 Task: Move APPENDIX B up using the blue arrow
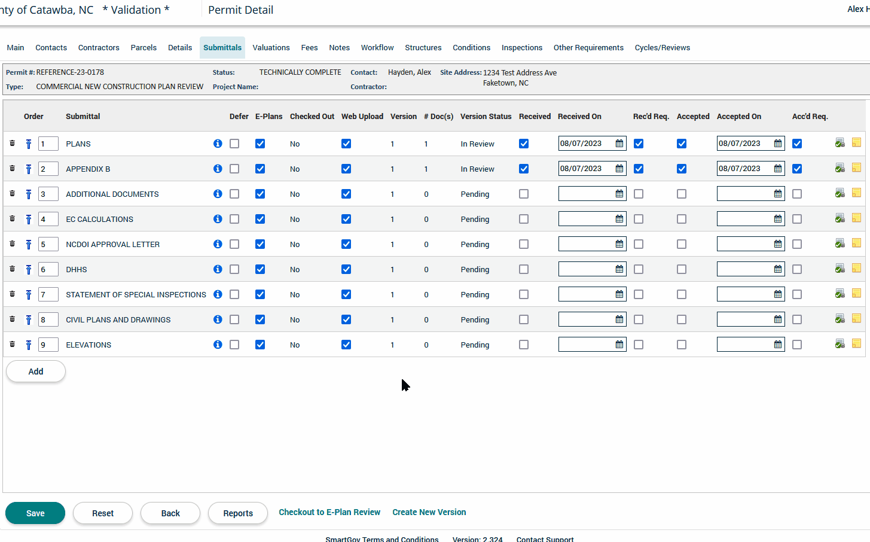(x=28, y=169)
